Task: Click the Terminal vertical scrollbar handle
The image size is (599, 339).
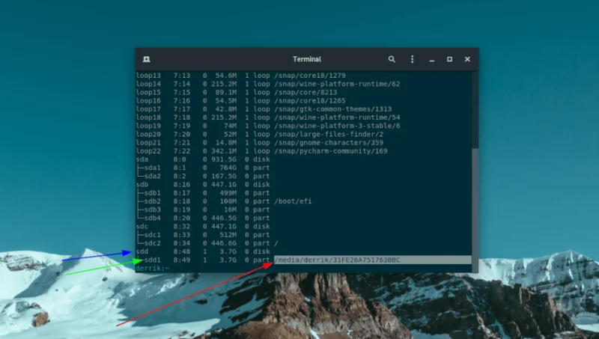Action: click(475, 210)
